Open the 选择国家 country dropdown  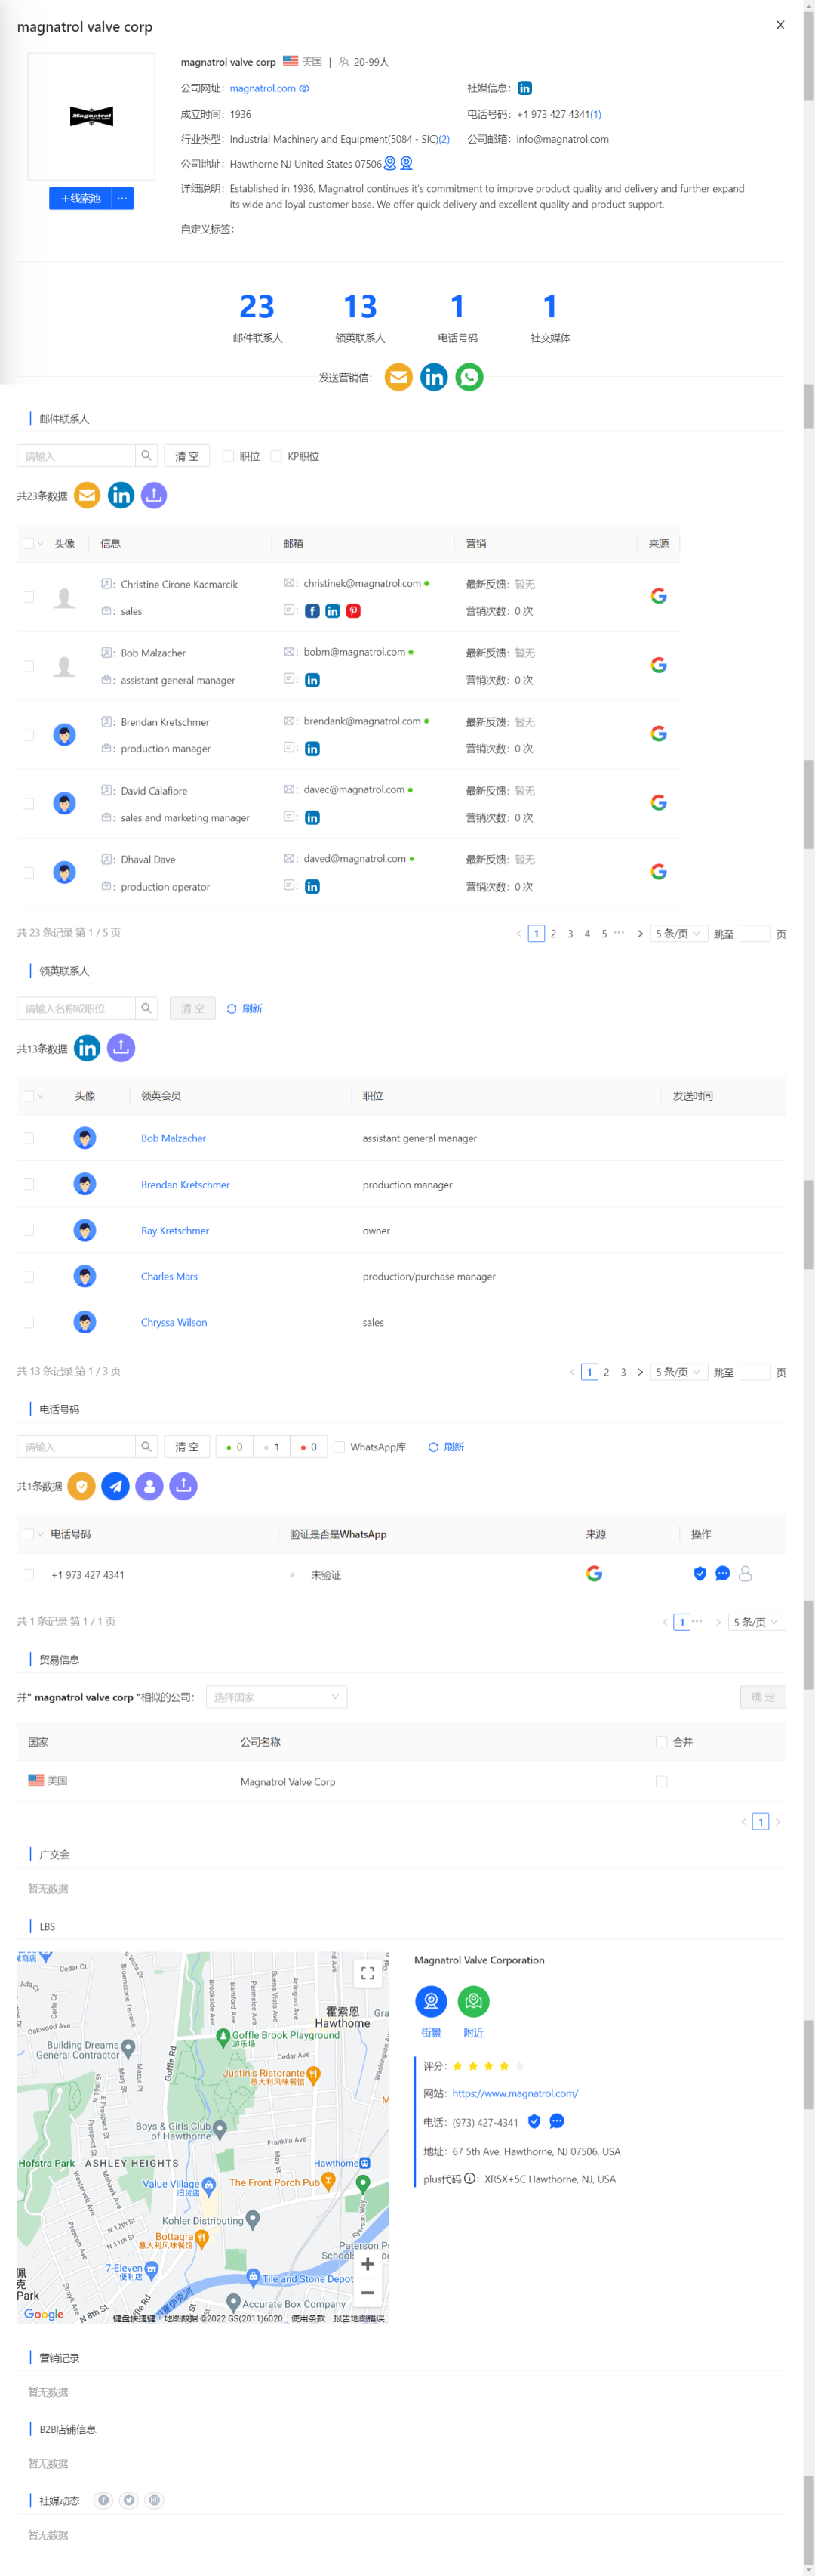click(x=277, y=1697)
